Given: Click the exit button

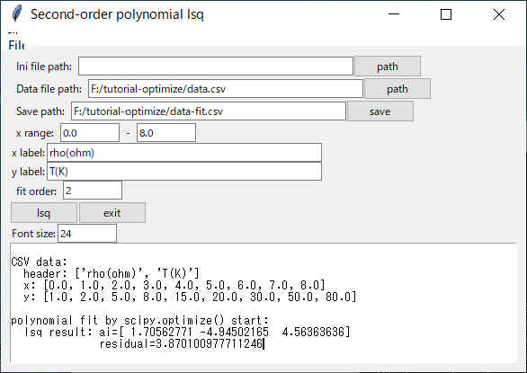Looking at the screenshot, I should coord(112,213).
